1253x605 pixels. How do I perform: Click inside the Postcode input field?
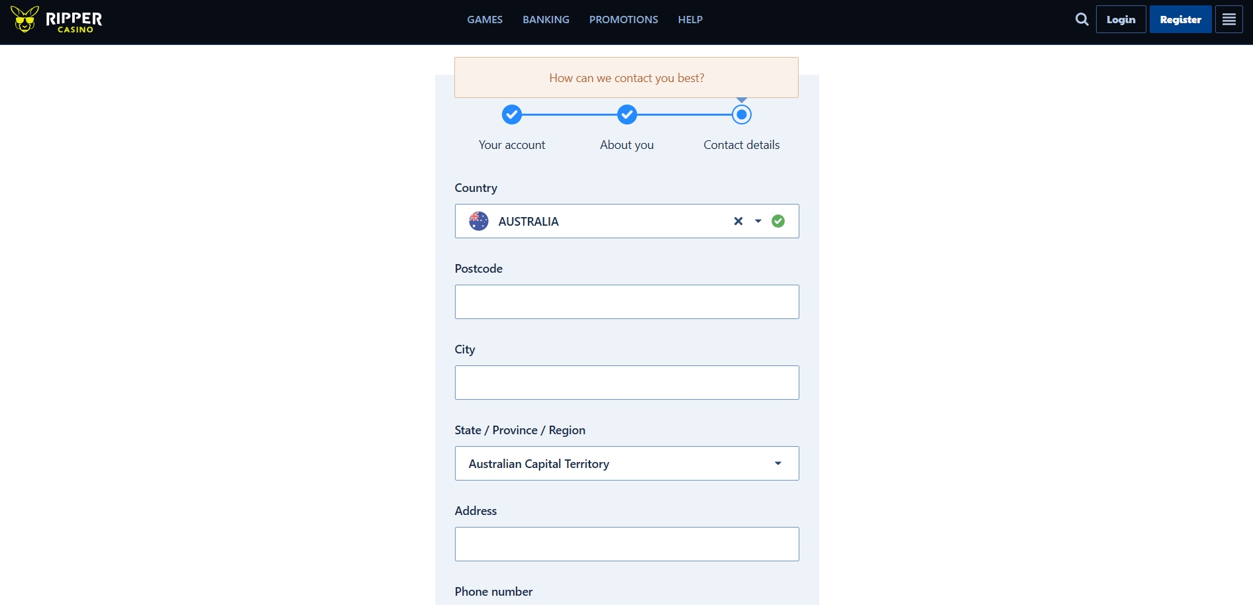pos(626,302)
